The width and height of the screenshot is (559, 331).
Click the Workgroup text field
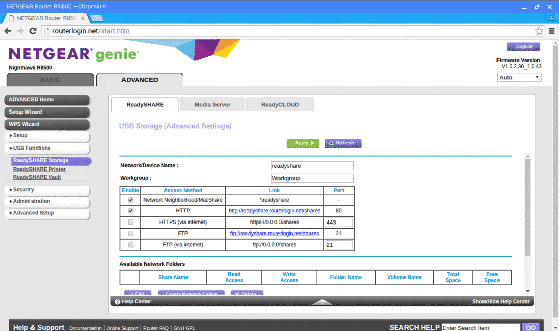pos(312,178)
